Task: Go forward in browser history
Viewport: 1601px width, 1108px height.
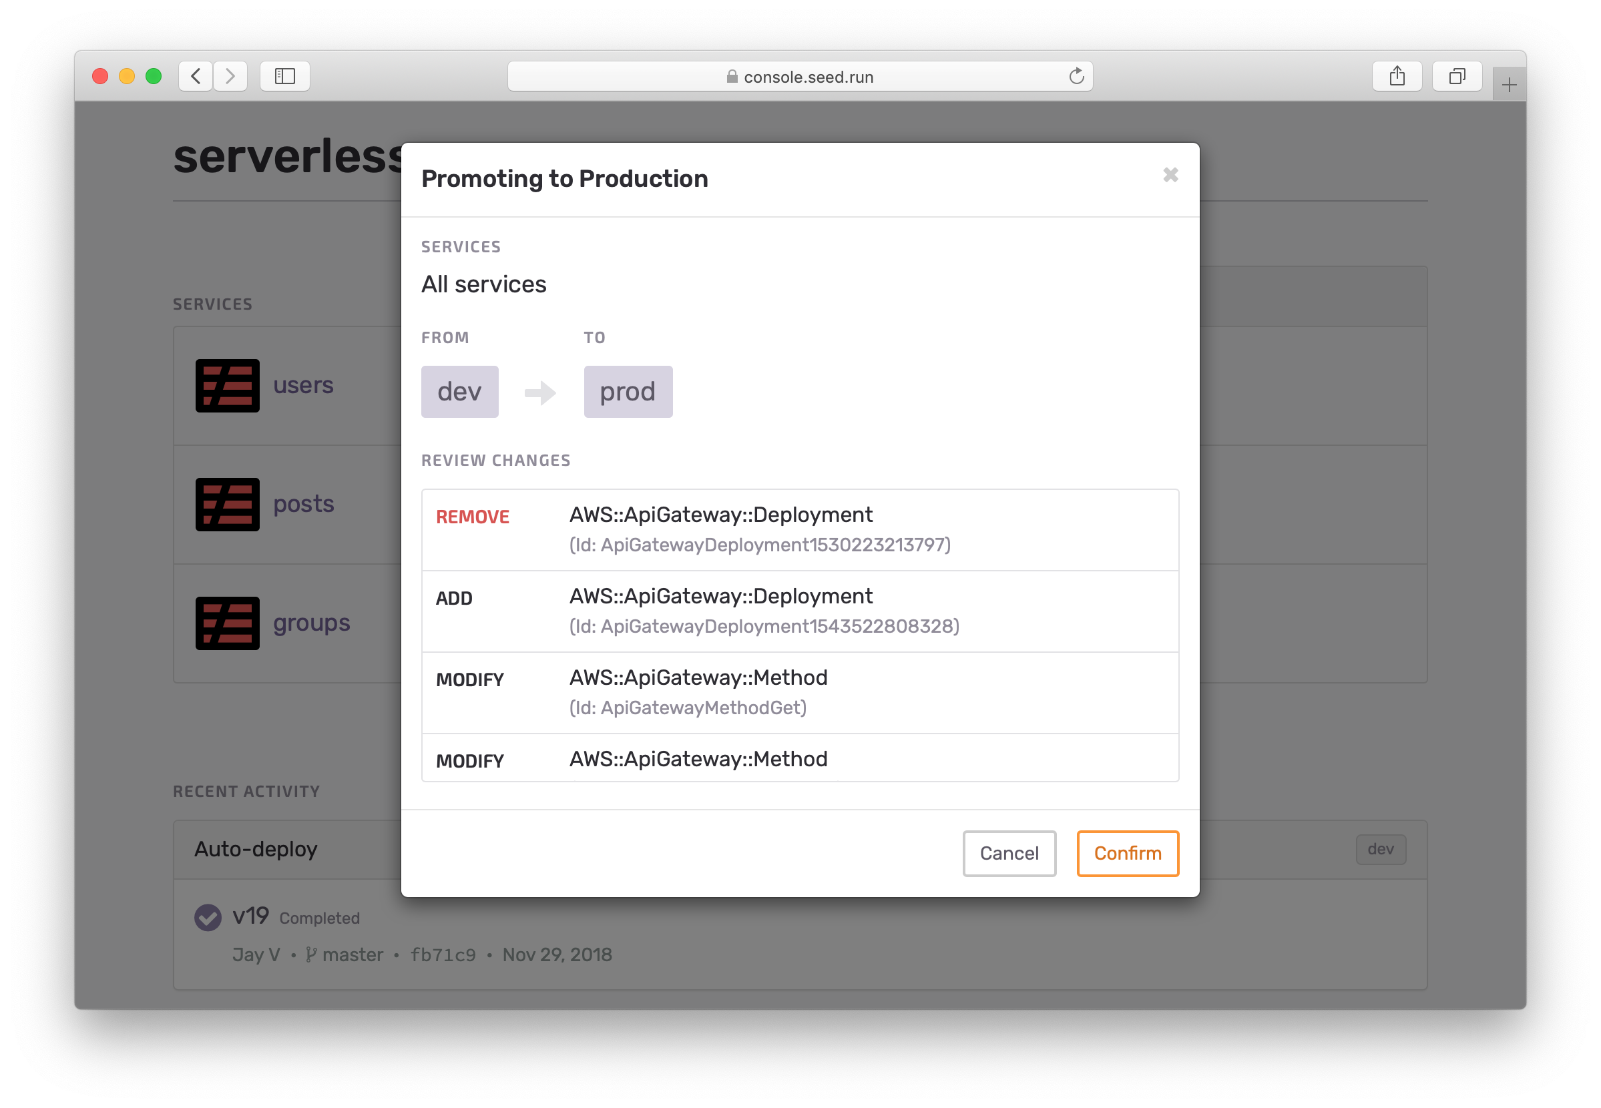Action: tap(230, 76)
